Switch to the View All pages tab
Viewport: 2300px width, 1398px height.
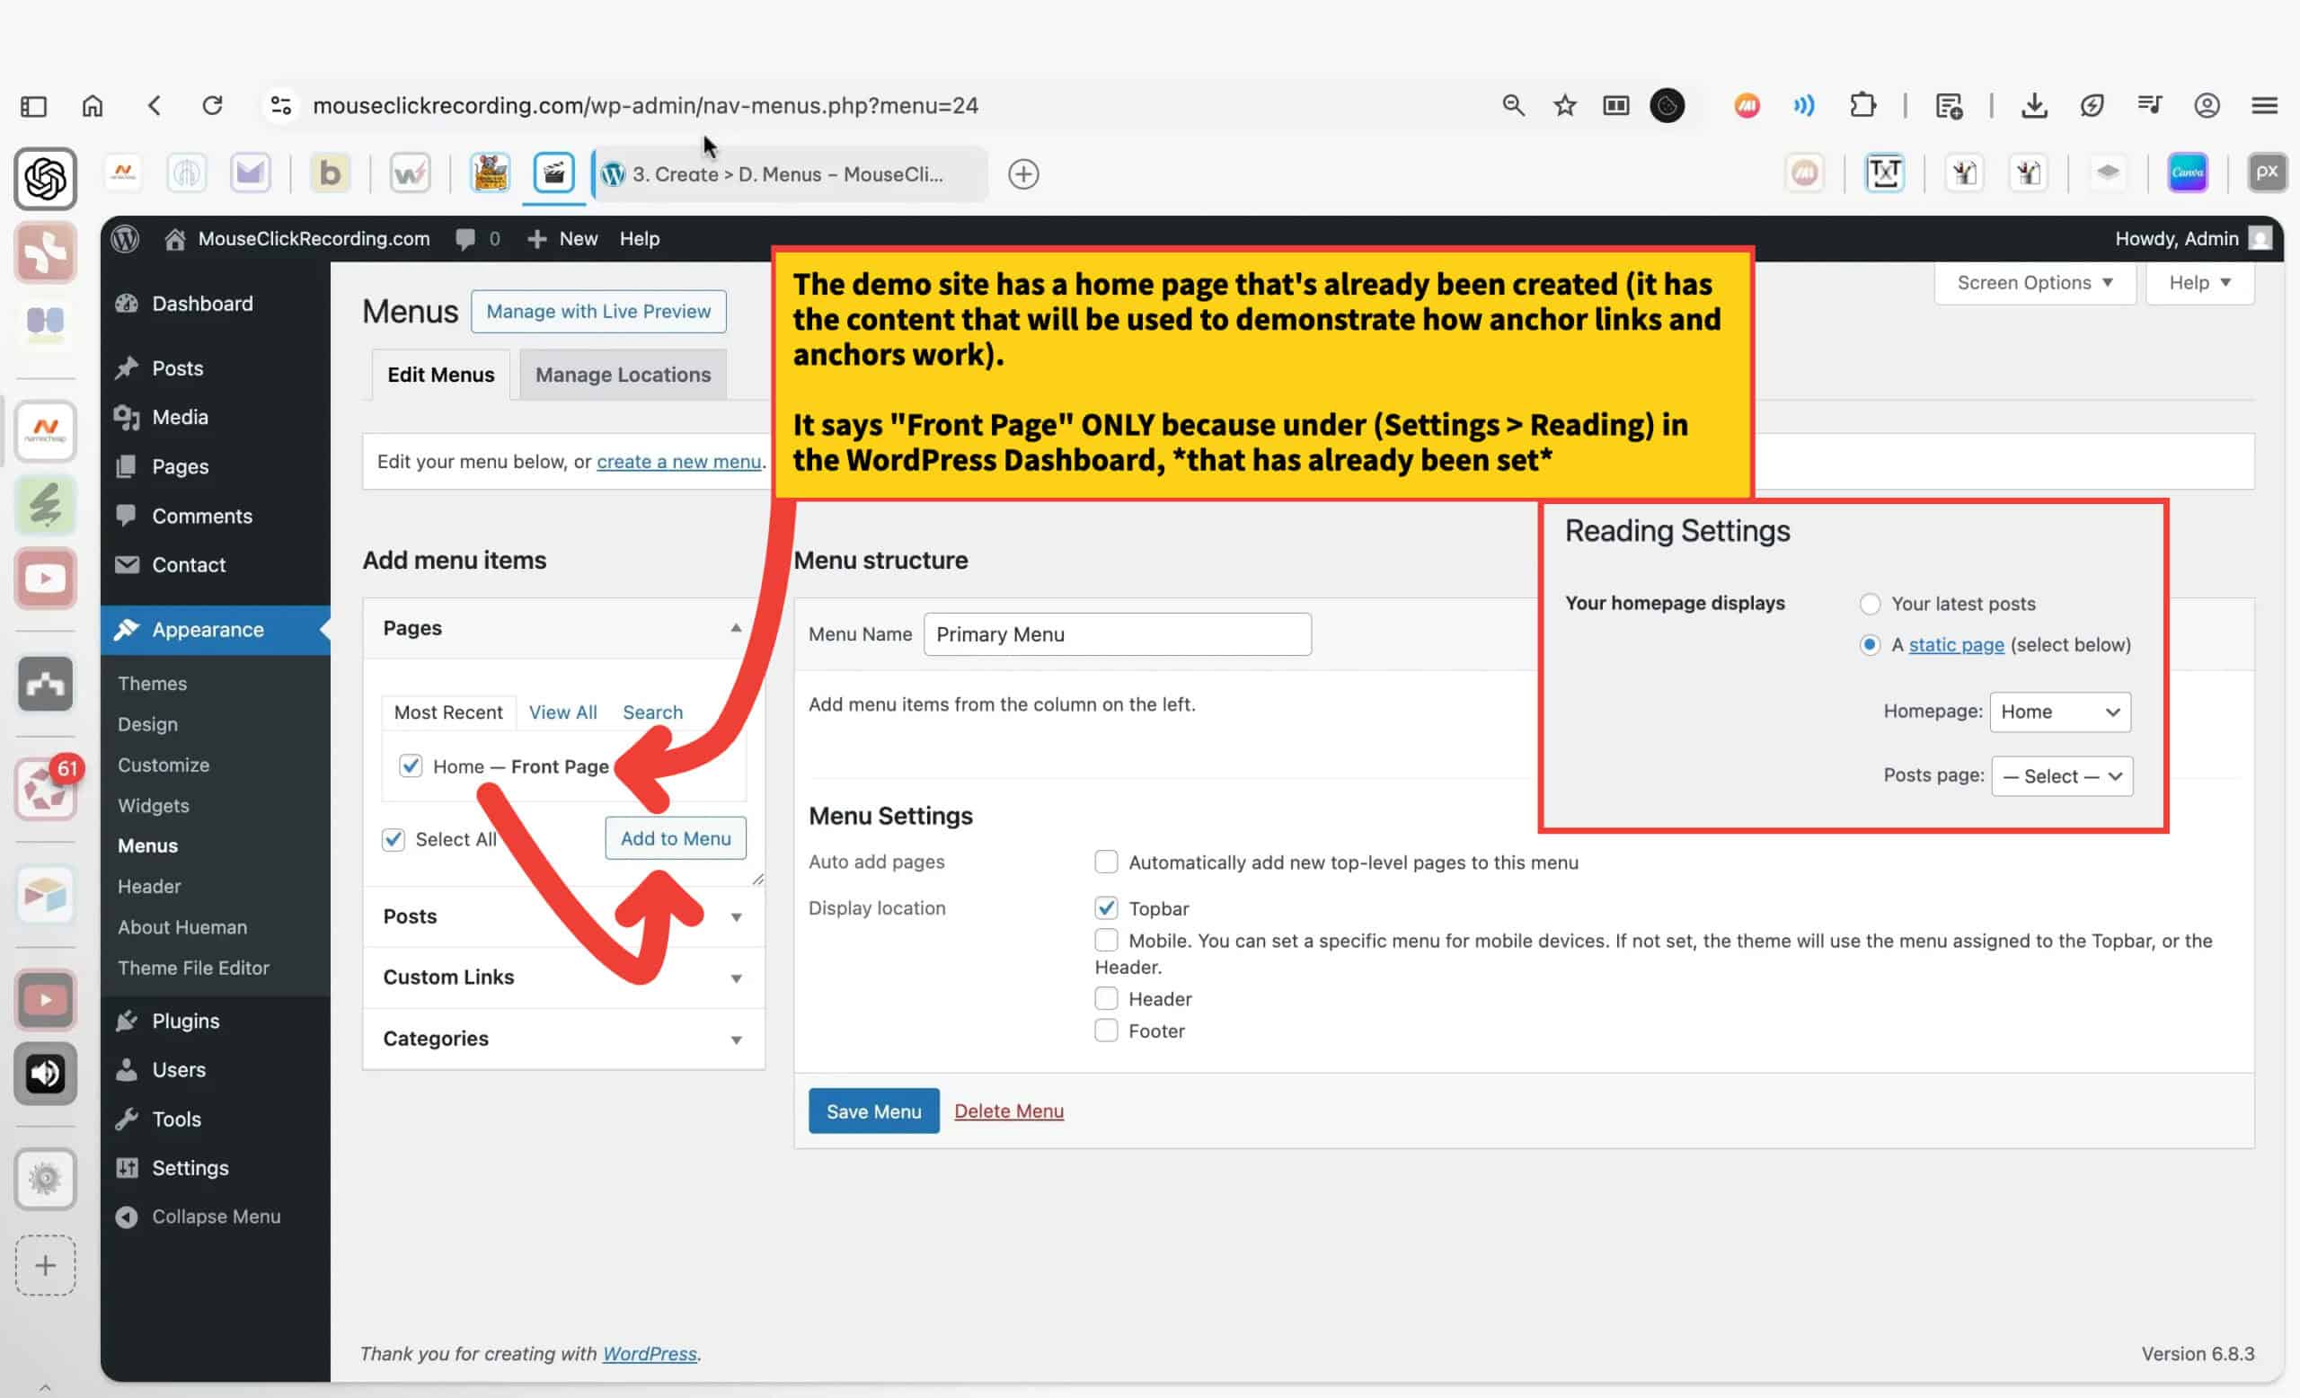coord(562,712)
